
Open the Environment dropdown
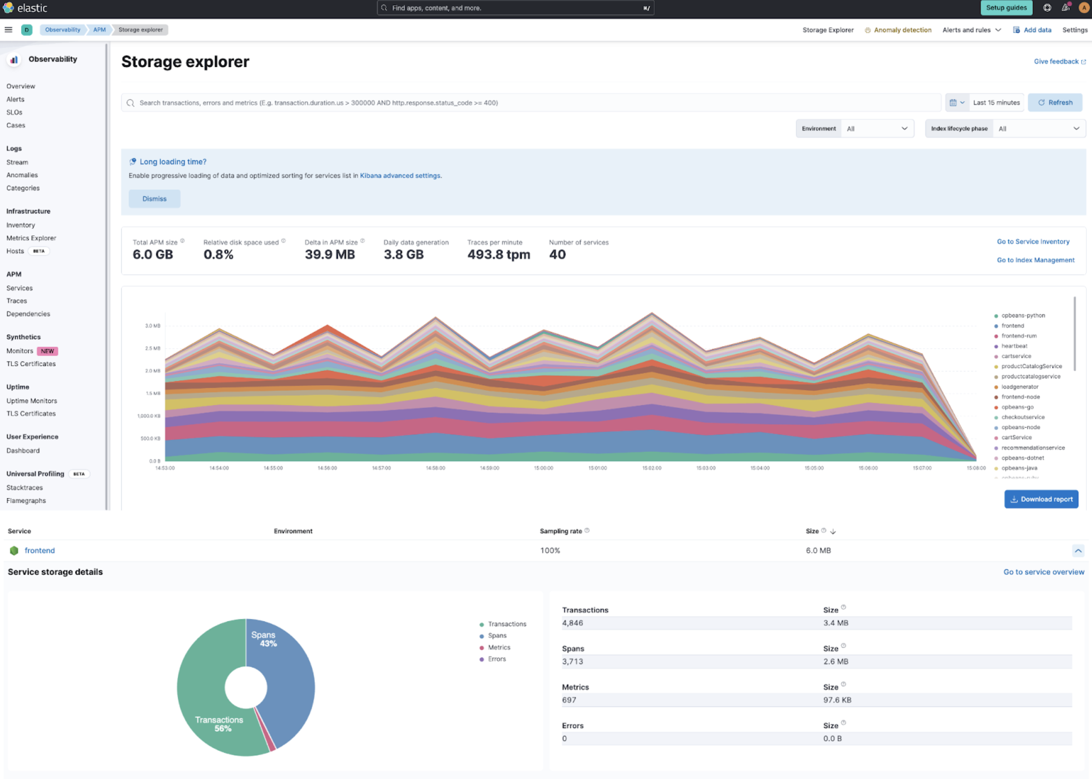coord(877,129)
